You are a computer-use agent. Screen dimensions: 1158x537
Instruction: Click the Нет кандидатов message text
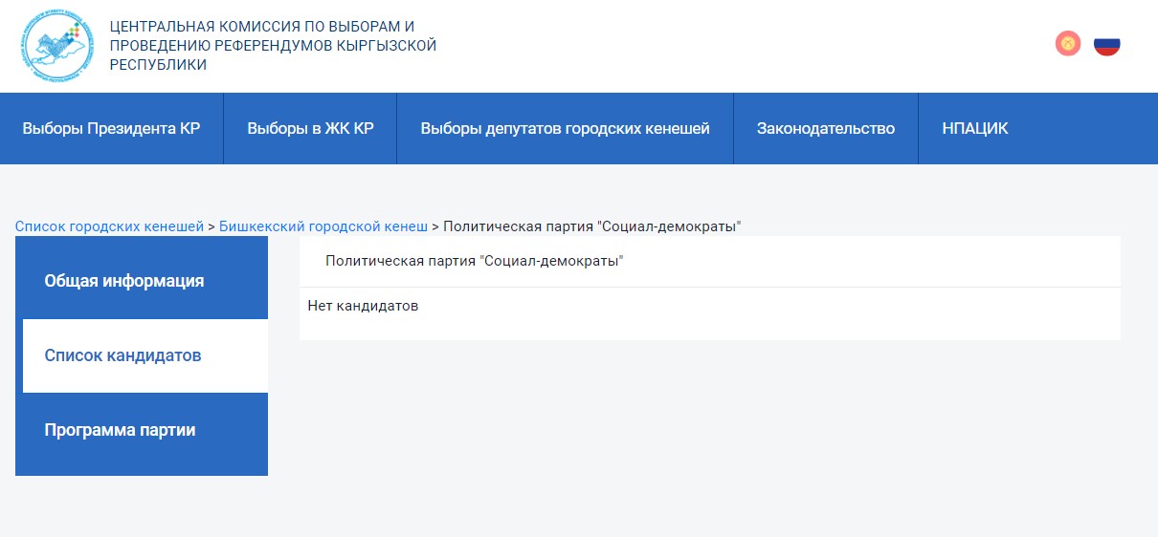(x=363, y=307)
